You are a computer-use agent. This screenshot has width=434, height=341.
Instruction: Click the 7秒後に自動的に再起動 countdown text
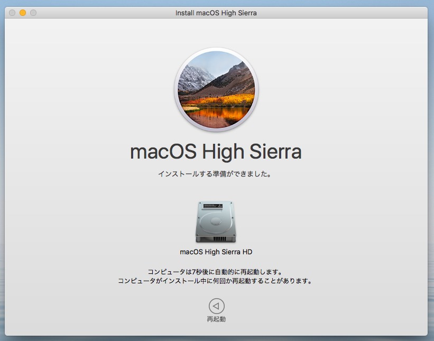click(215, 272)
